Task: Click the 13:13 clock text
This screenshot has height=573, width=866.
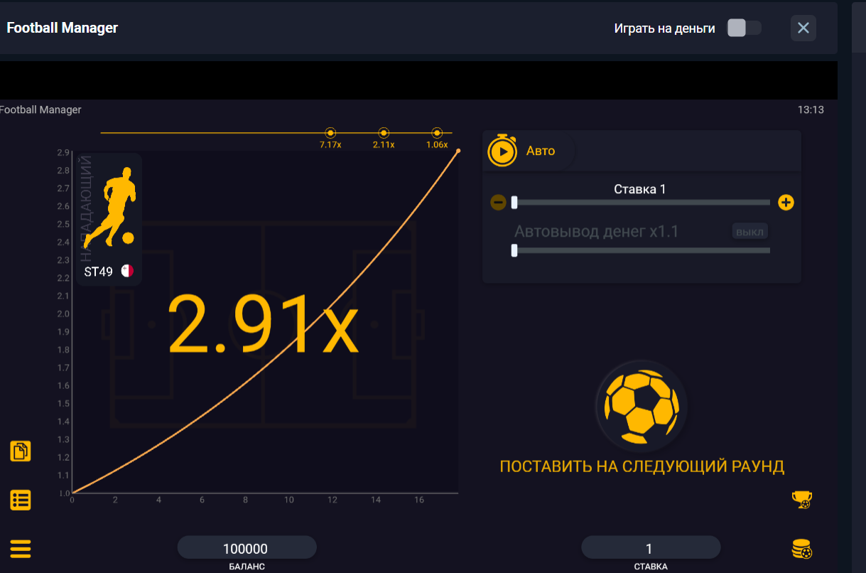Action: 811,109
